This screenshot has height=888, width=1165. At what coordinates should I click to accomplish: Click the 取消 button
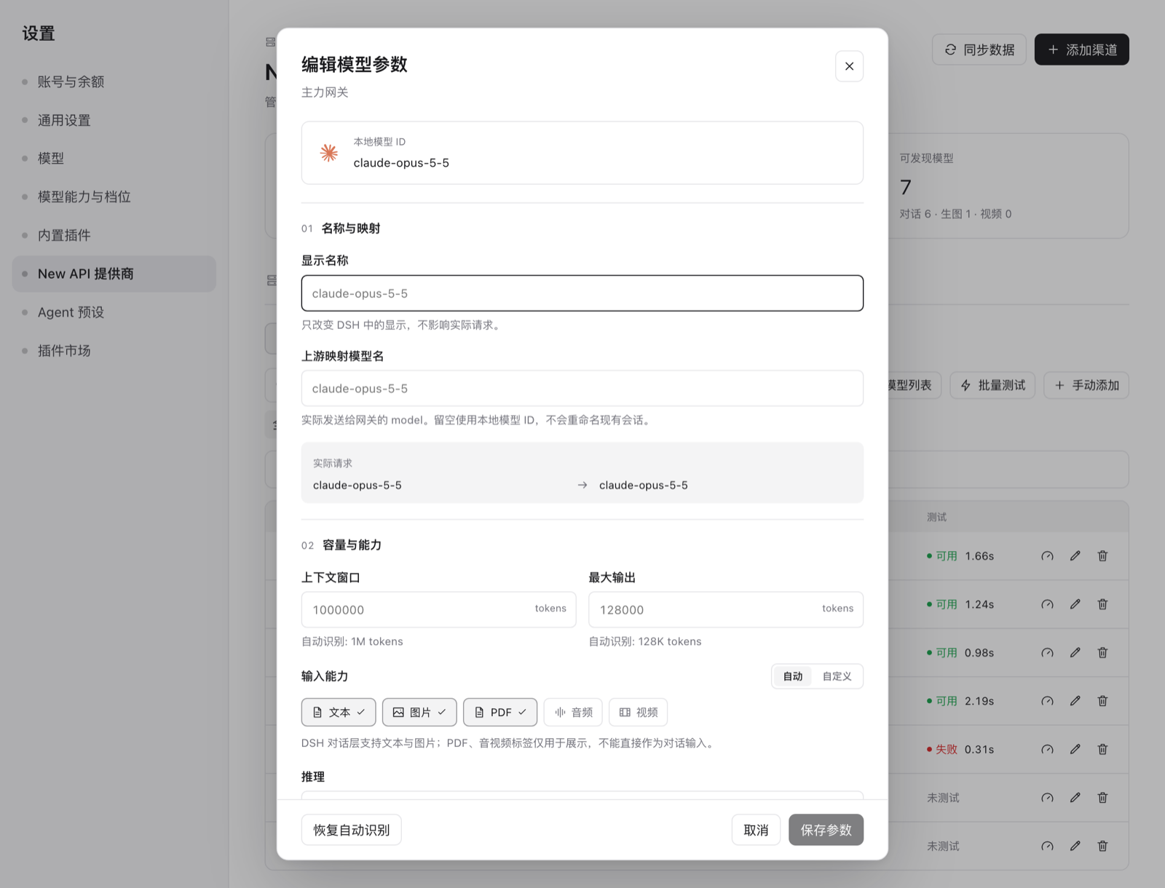756,830
